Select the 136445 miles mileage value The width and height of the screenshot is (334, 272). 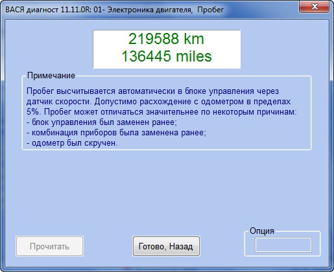pyautogui.click(x=167, y=56)
